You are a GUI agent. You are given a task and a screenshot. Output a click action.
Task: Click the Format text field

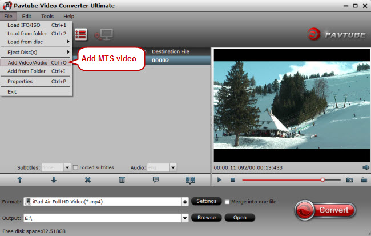[102, 202]
